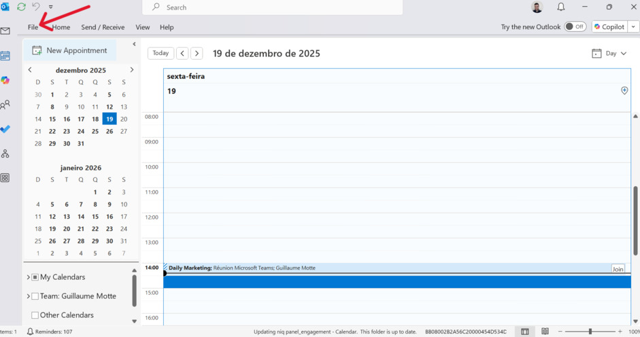
Task: Open the Send / Receive tab
Action: click(103, 27)
